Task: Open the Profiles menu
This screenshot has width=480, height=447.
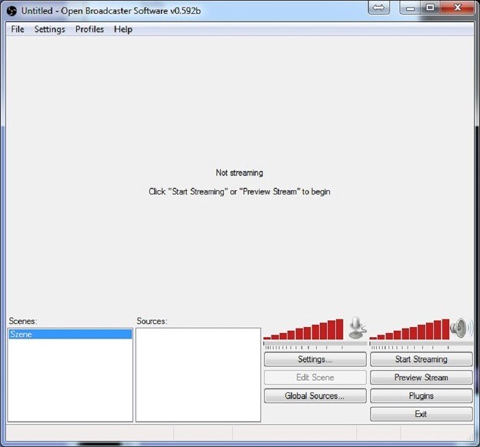Action: click(x=89, y=29)
